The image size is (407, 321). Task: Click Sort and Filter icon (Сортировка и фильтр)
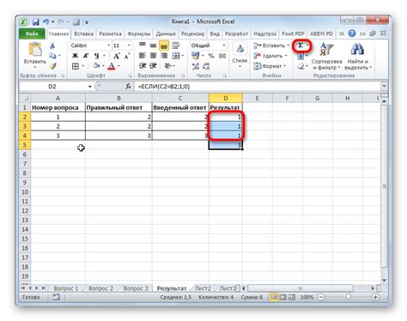326,49
